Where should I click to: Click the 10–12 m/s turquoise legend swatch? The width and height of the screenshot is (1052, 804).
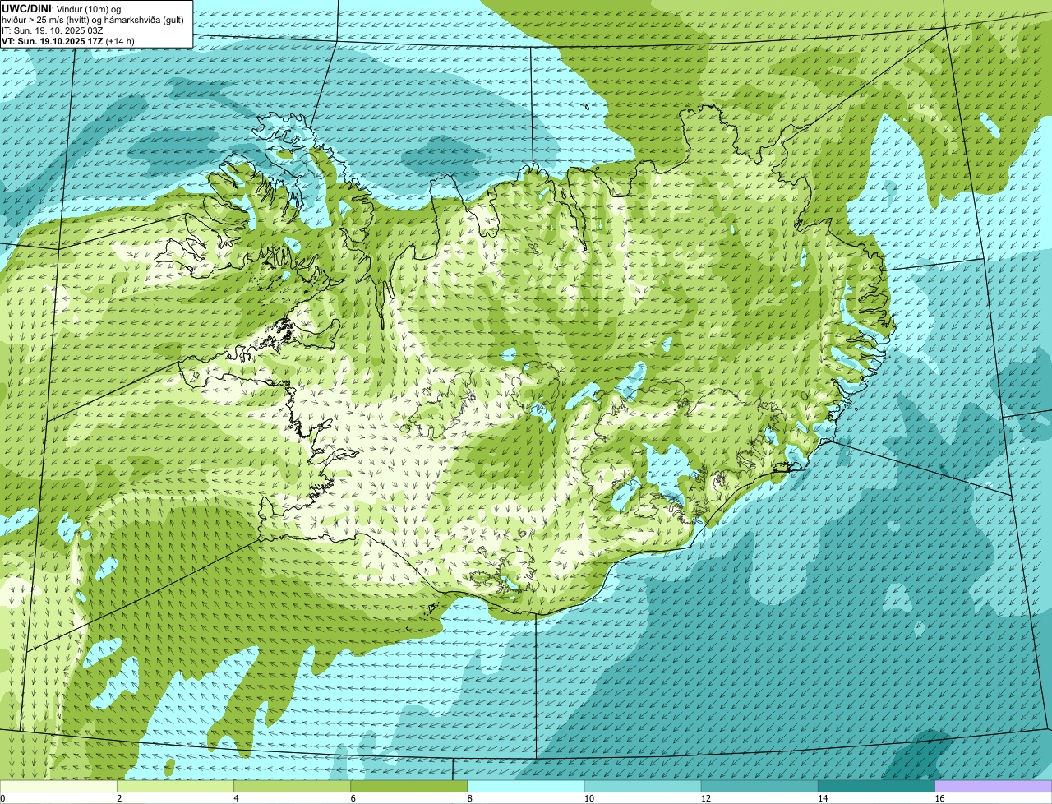point(643,786)
